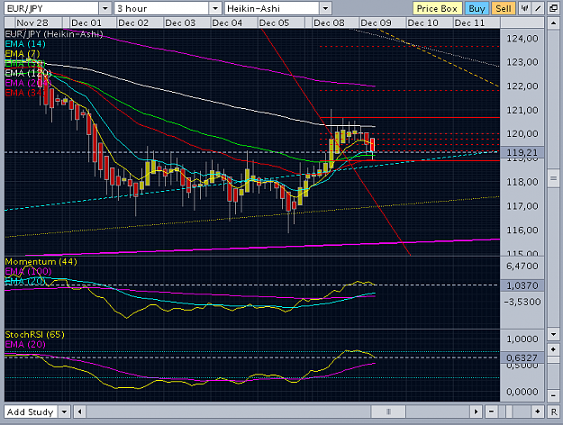Click the Nov 28 date header
563x425 pixels.
(x=32, y=23)
